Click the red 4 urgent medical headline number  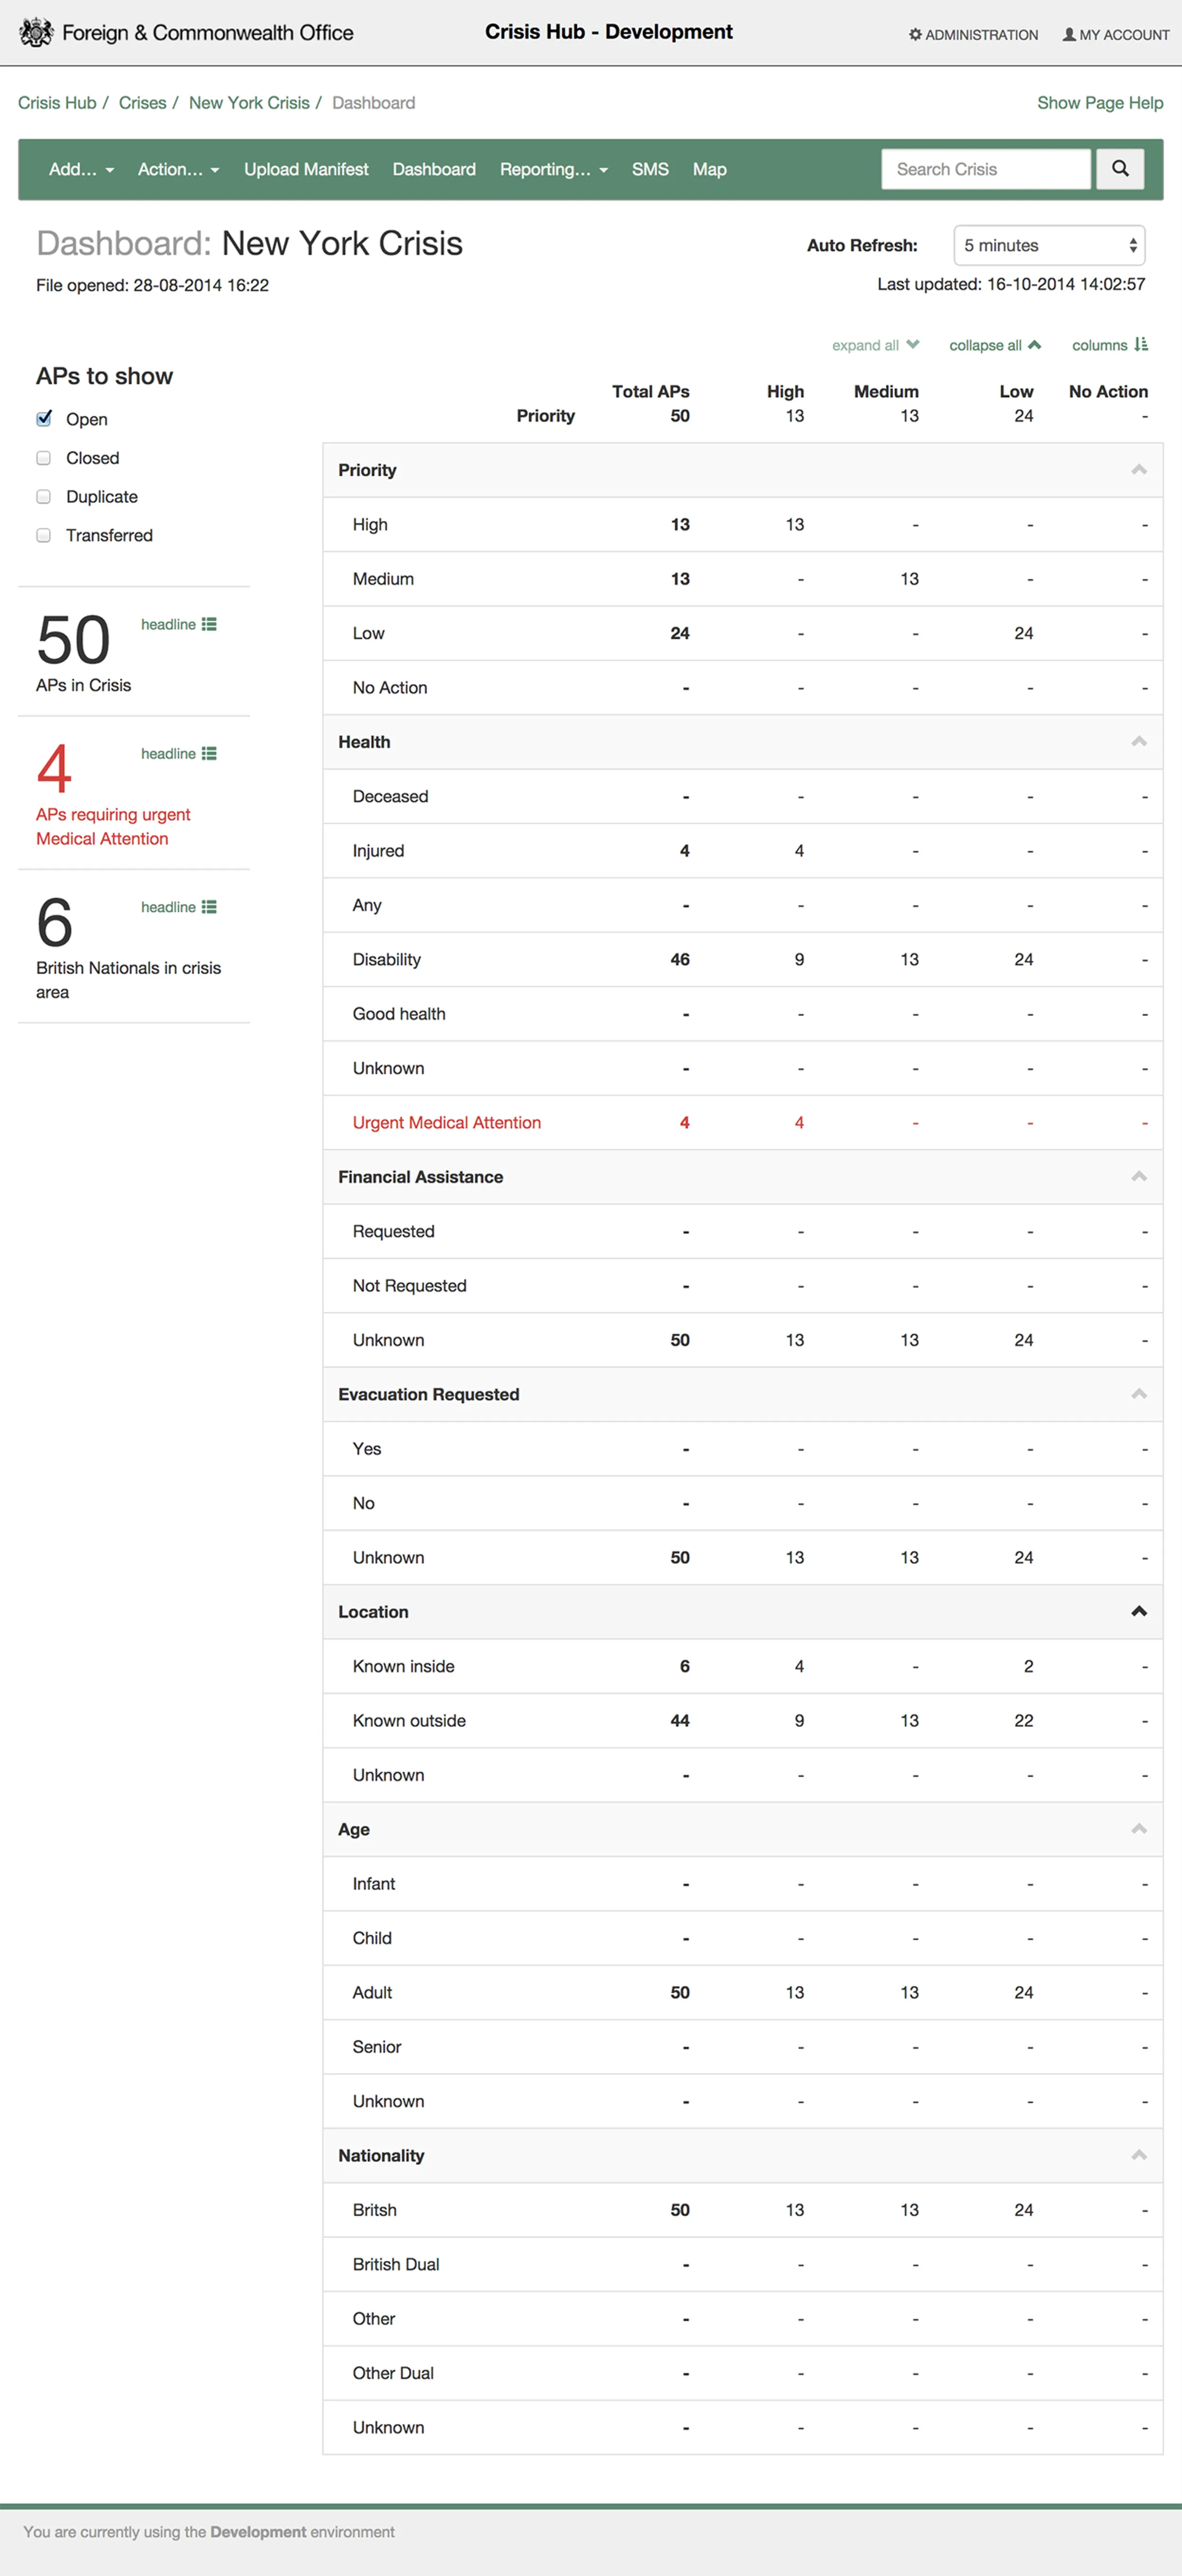coord(54,769)
